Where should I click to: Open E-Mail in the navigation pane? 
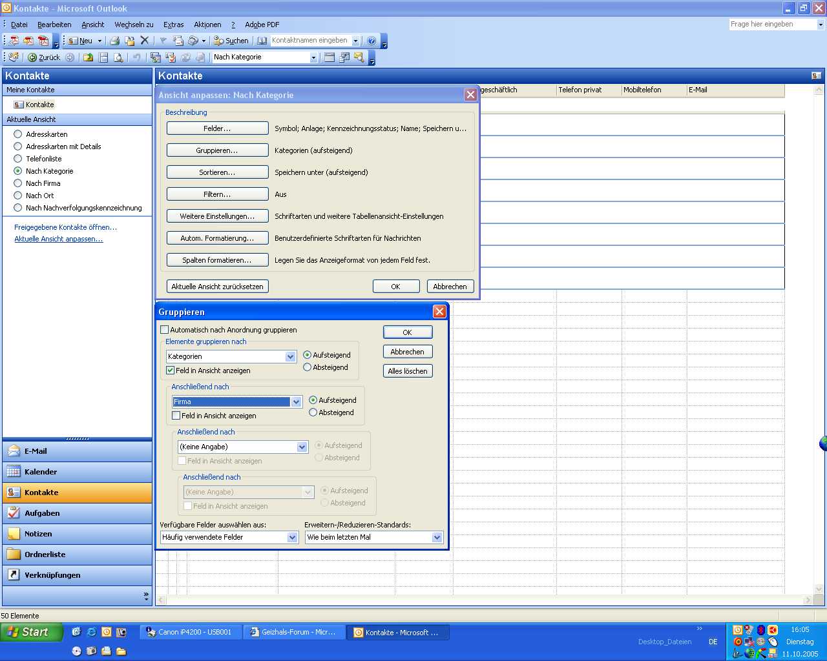tap(78, 451)
